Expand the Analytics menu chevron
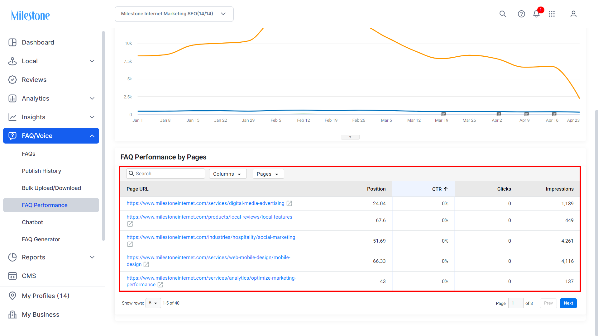The width and height of the screenshot is (598, 336). (x=92, y=98)
